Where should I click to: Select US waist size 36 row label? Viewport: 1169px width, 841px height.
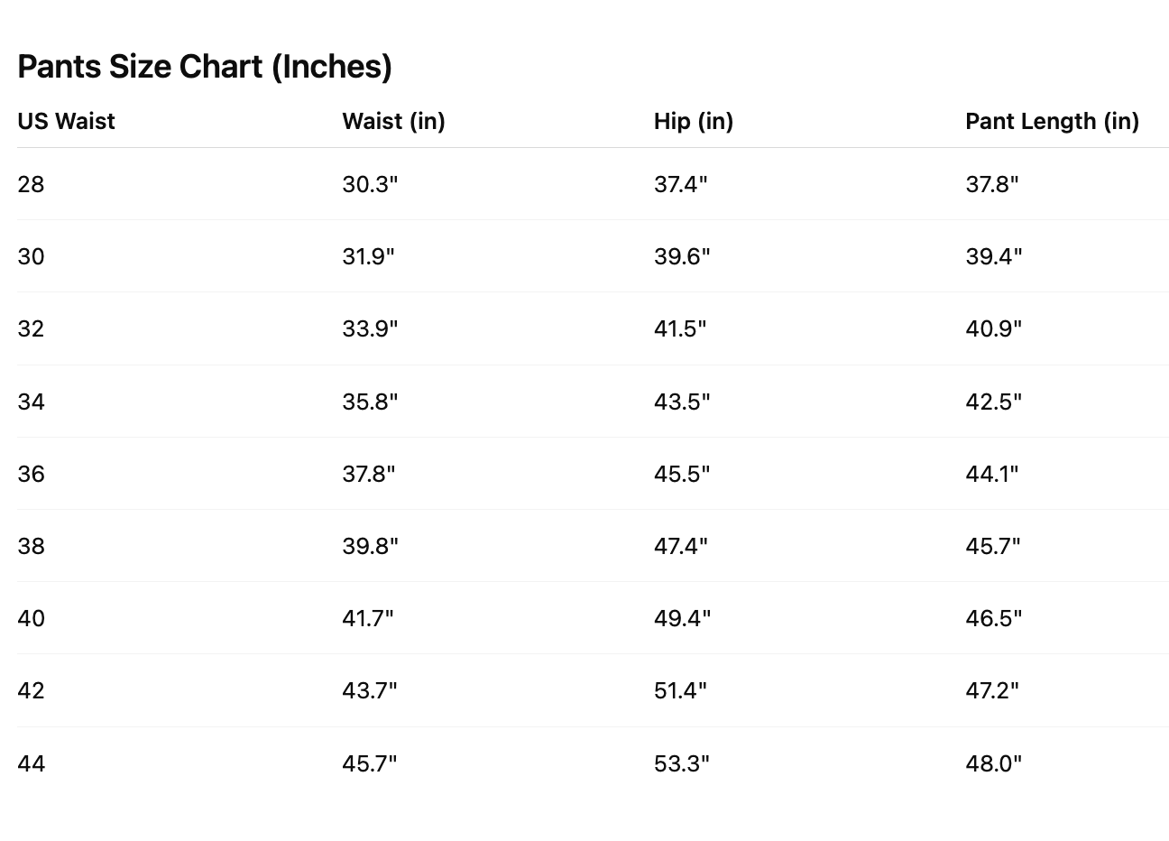coord(31,474)
